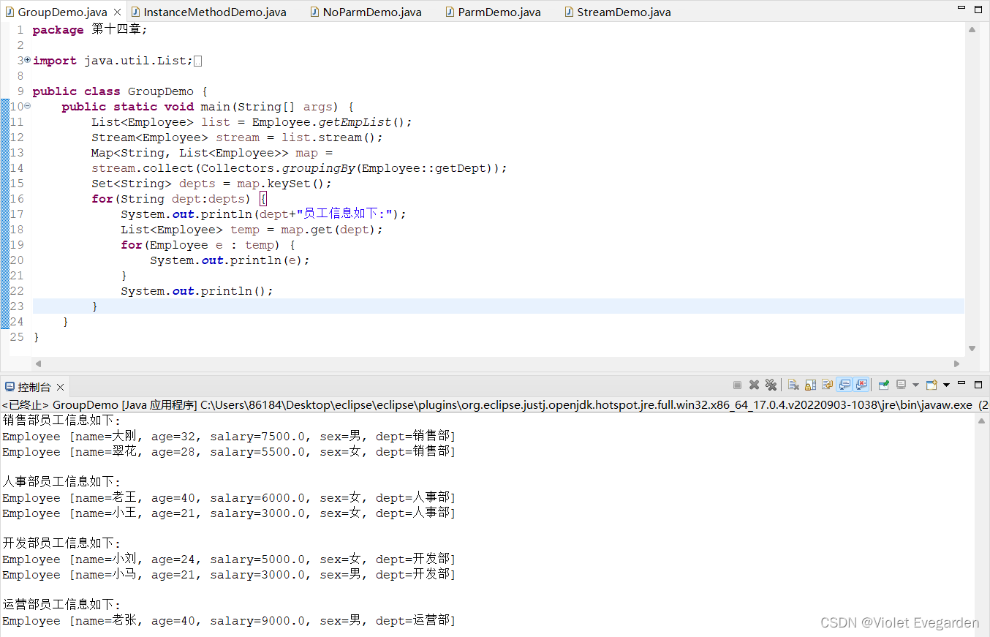Toggle show console on standard error change
The height and width of the screenshot is (637, 990).
point(861,385)
